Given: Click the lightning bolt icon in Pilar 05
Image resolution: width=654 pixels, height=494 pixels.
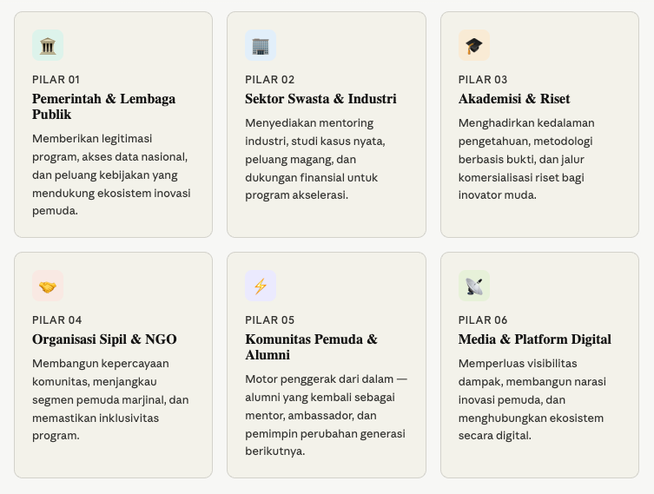Looking at the screenshot, I should tap(261, 286).
